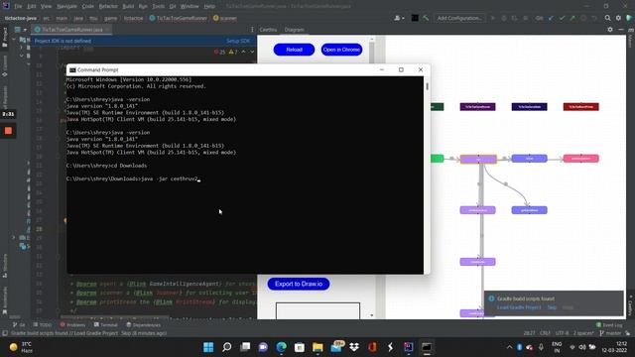
Task: Click Skip link in Gradle notification
Action: click(x=552, y=307)
